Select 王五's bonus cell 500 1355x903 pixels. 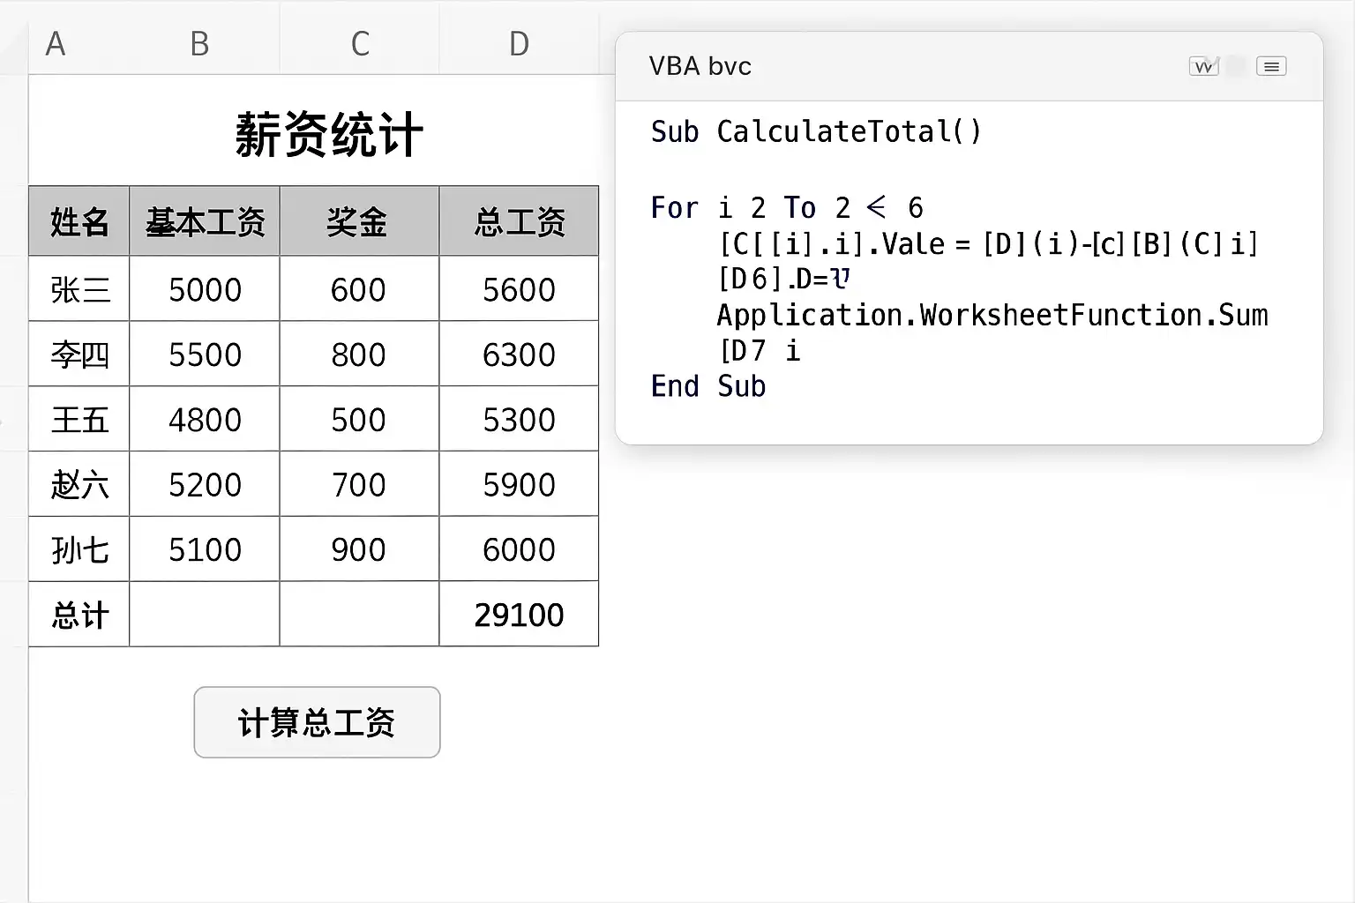[358, 420]
